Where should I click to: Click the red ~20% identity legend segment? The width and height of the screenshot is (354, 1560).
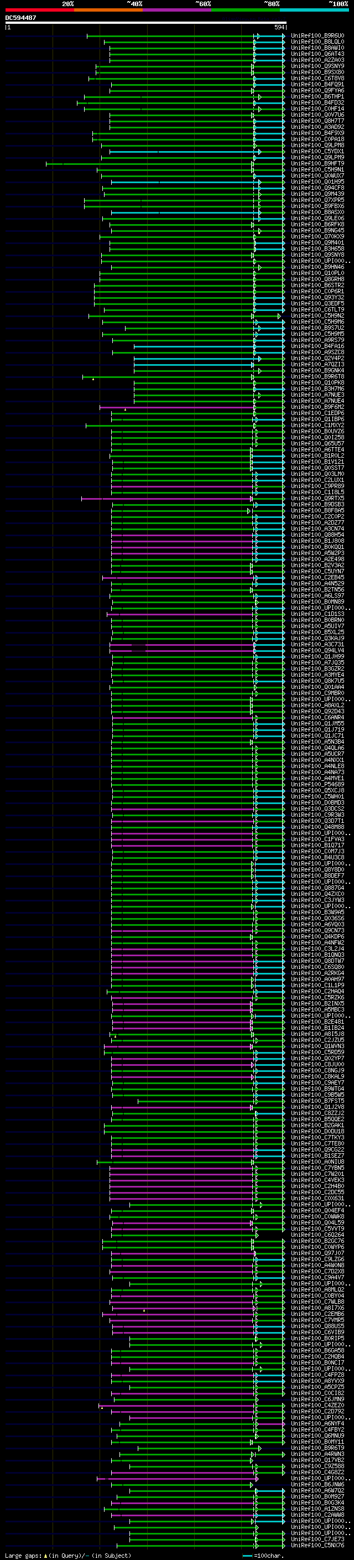(x=39, y=10)
